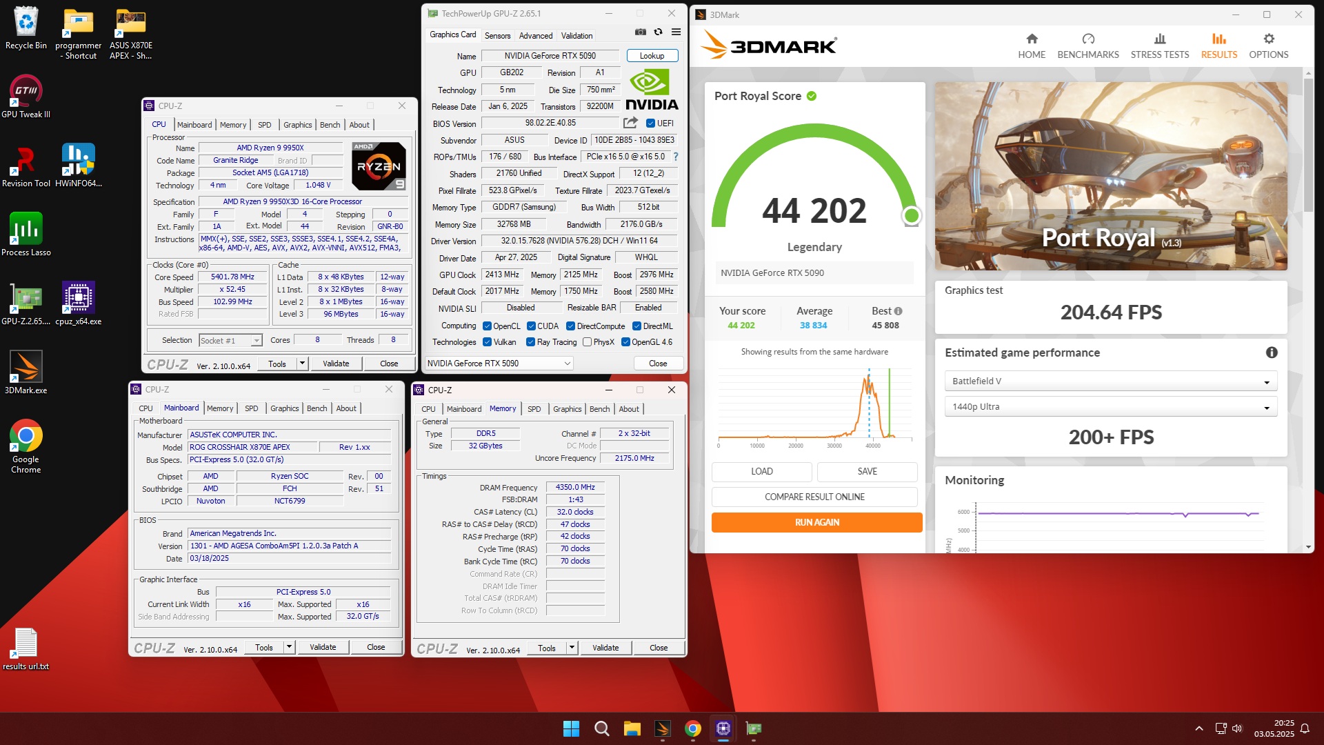
Task: Open Google Chrome desktop icon
Action: [x=26, y=446]
